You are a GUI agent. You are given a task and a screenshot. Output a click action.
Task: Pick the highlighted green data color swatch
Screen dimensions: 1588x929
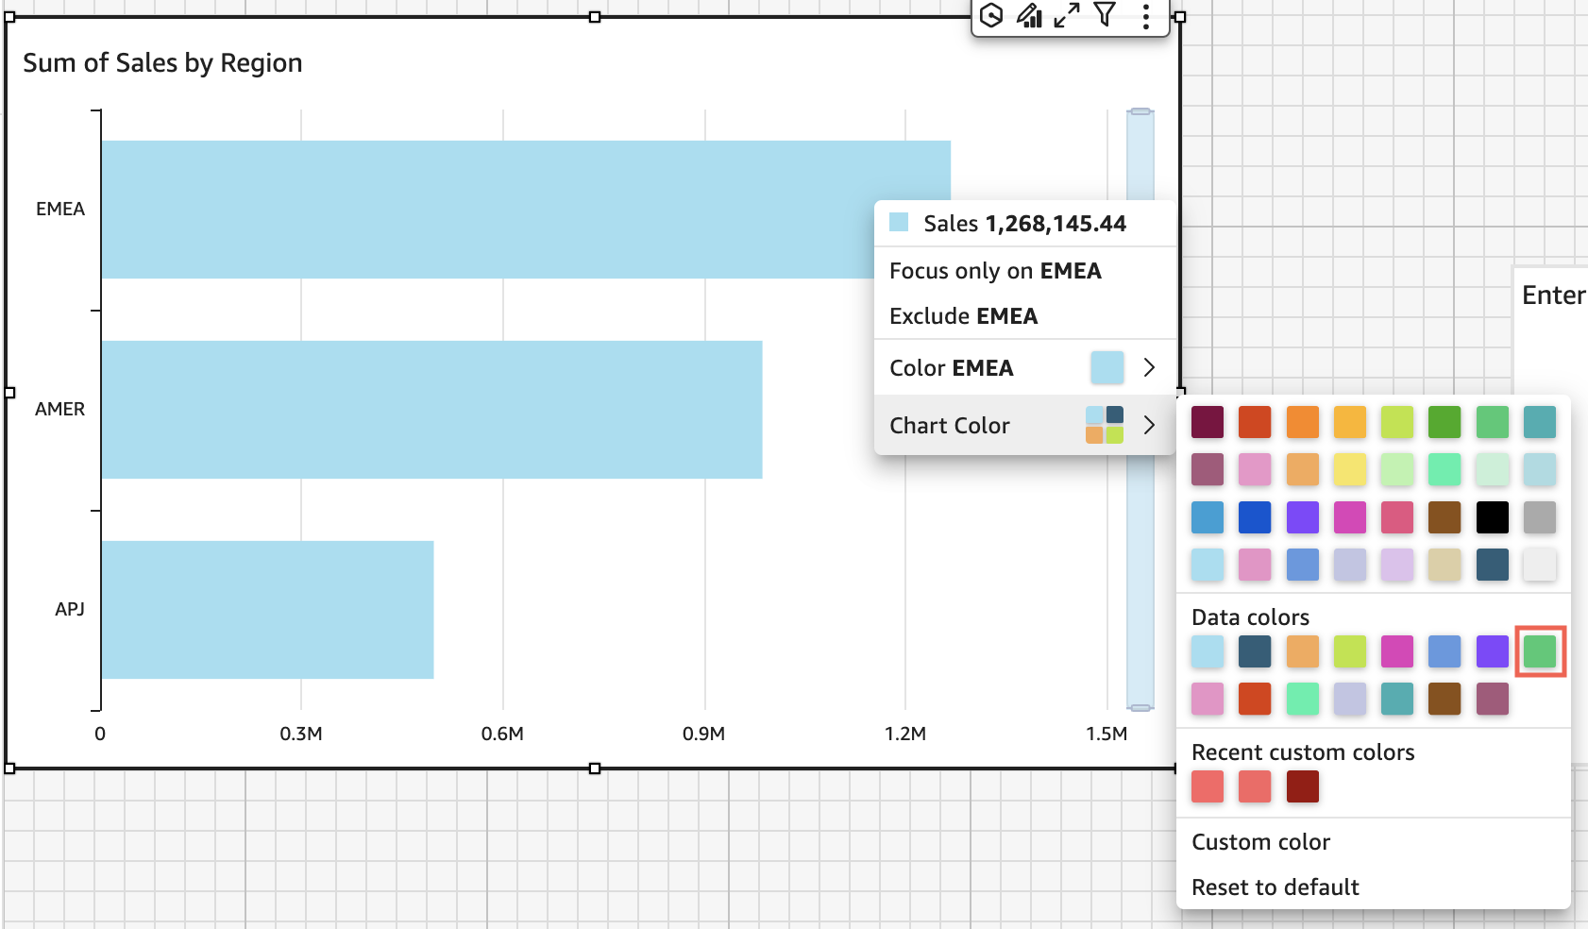(1540, 651)
